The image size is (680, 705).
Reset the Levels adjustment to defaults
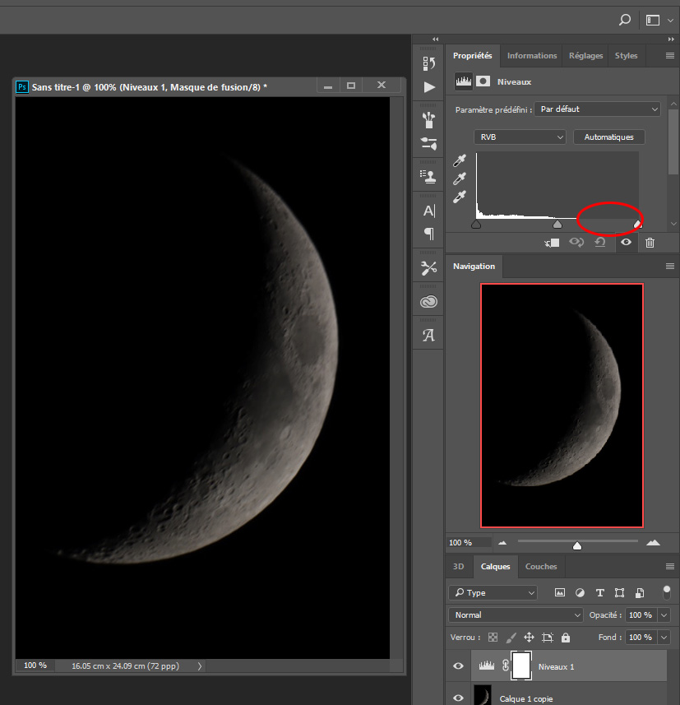[x=600, y=243]
